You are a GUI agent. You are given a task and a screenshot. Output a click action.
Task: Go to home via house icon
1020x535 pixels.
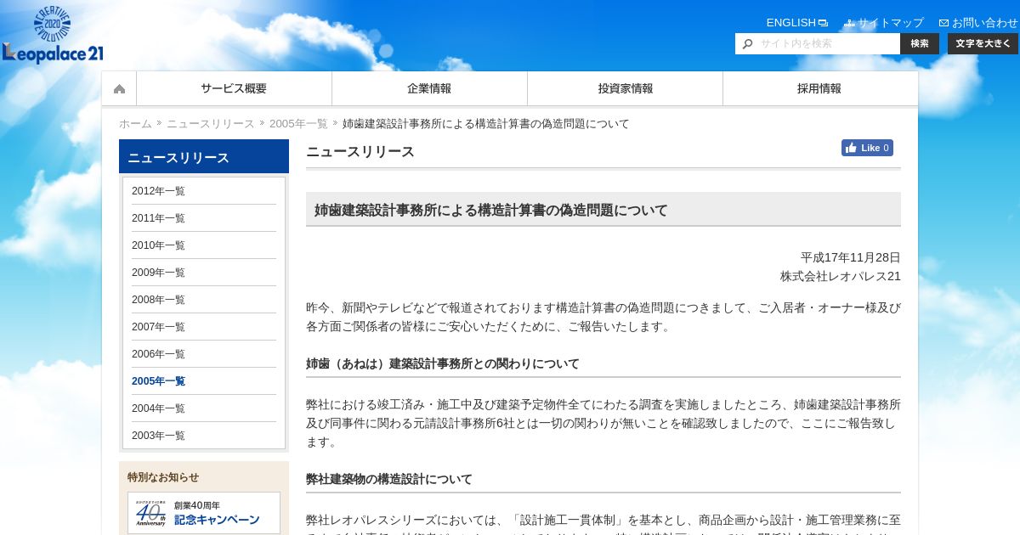coord(119,88)
